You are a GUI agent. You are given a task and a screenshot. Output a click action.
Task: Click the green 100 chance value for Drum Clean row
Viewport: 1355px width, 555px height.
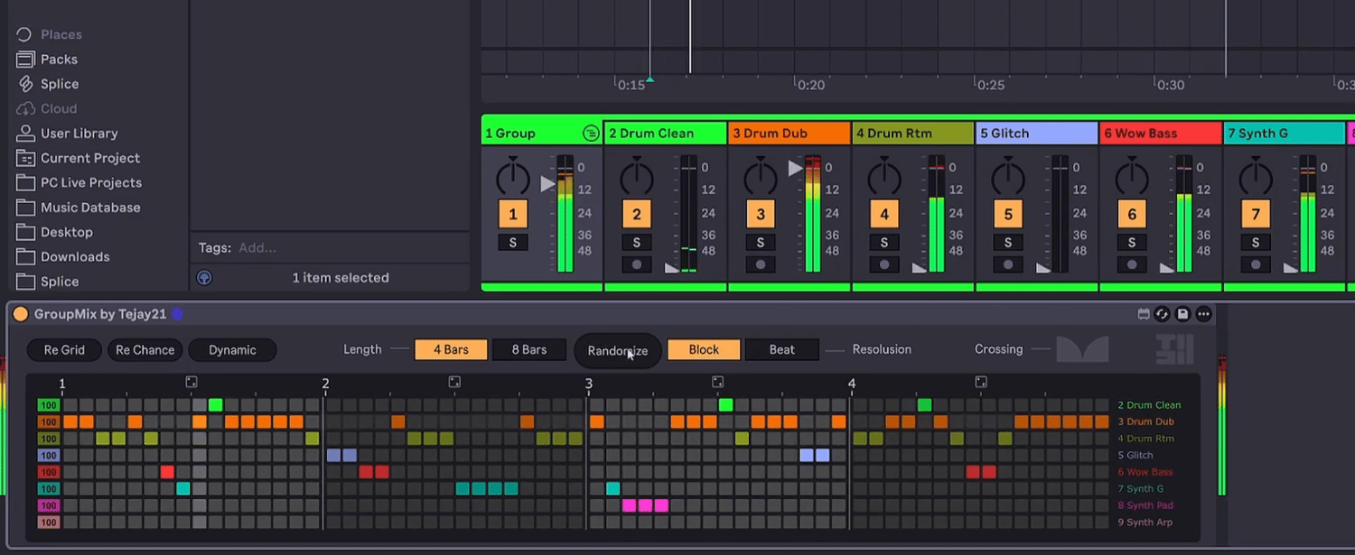click(48, 405)
